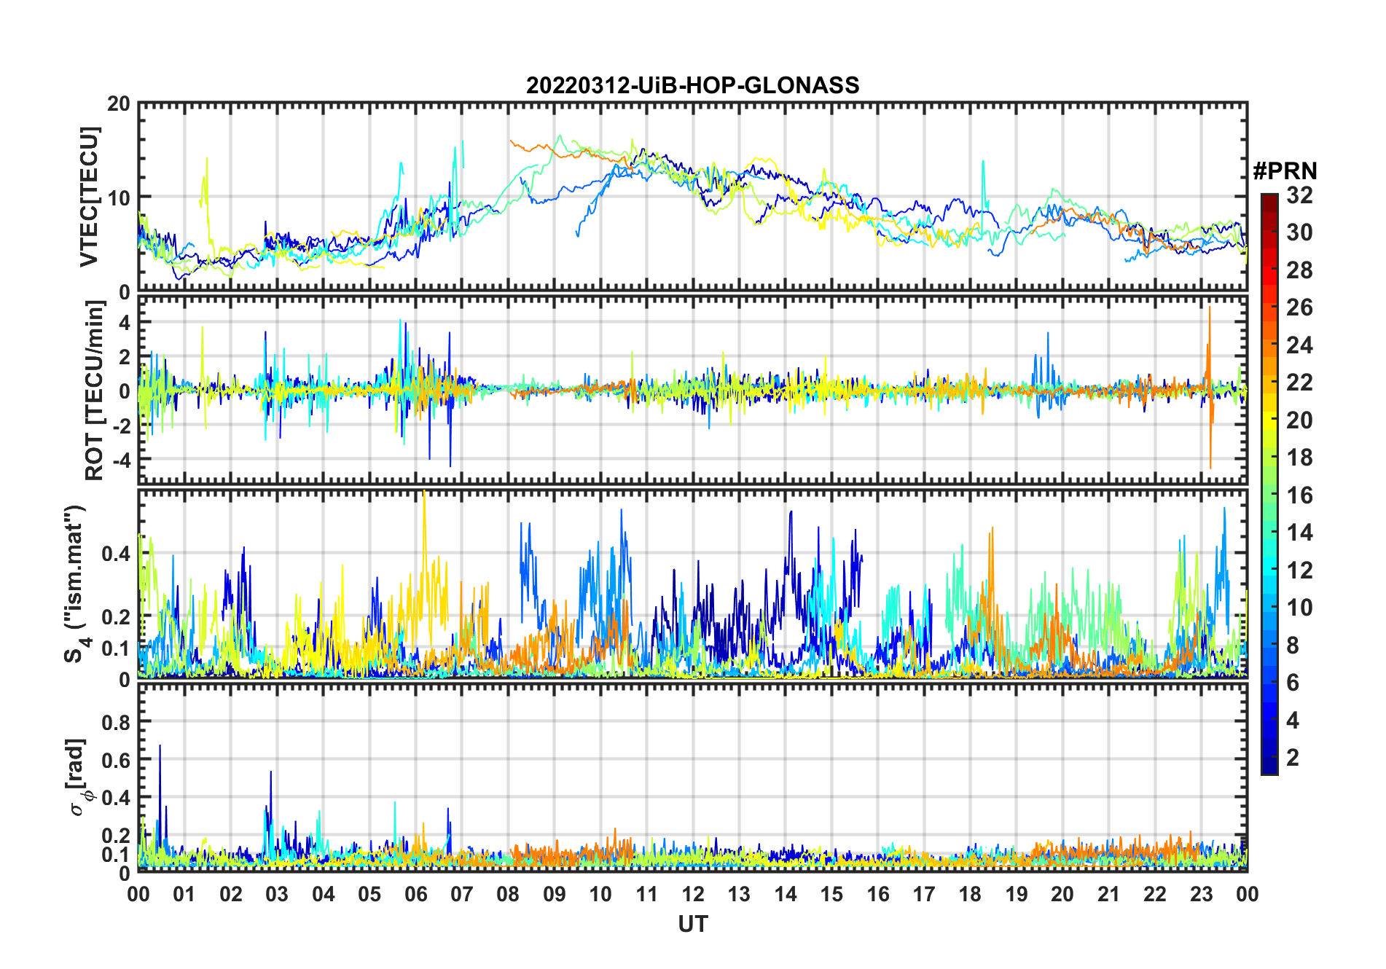Click the green colorbar region near 16
1386x969 pixels.
coord(1269,494)
